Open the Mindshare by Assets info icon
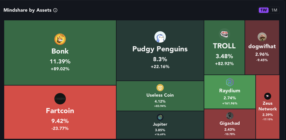 tap(55, 10)
